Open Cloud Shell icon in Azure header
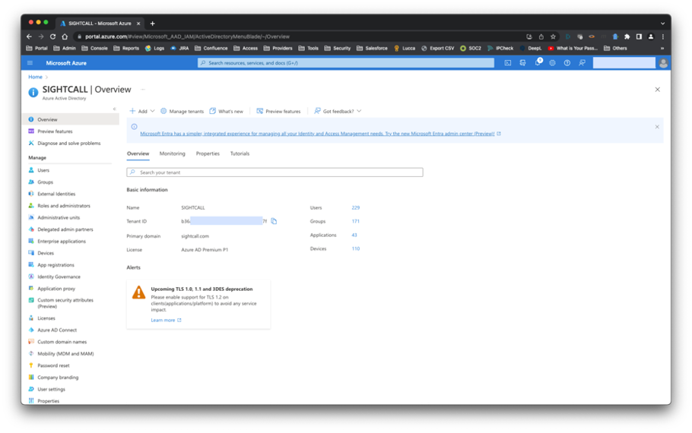This screenshot has height=433, width=692. (x=508, y=63)
